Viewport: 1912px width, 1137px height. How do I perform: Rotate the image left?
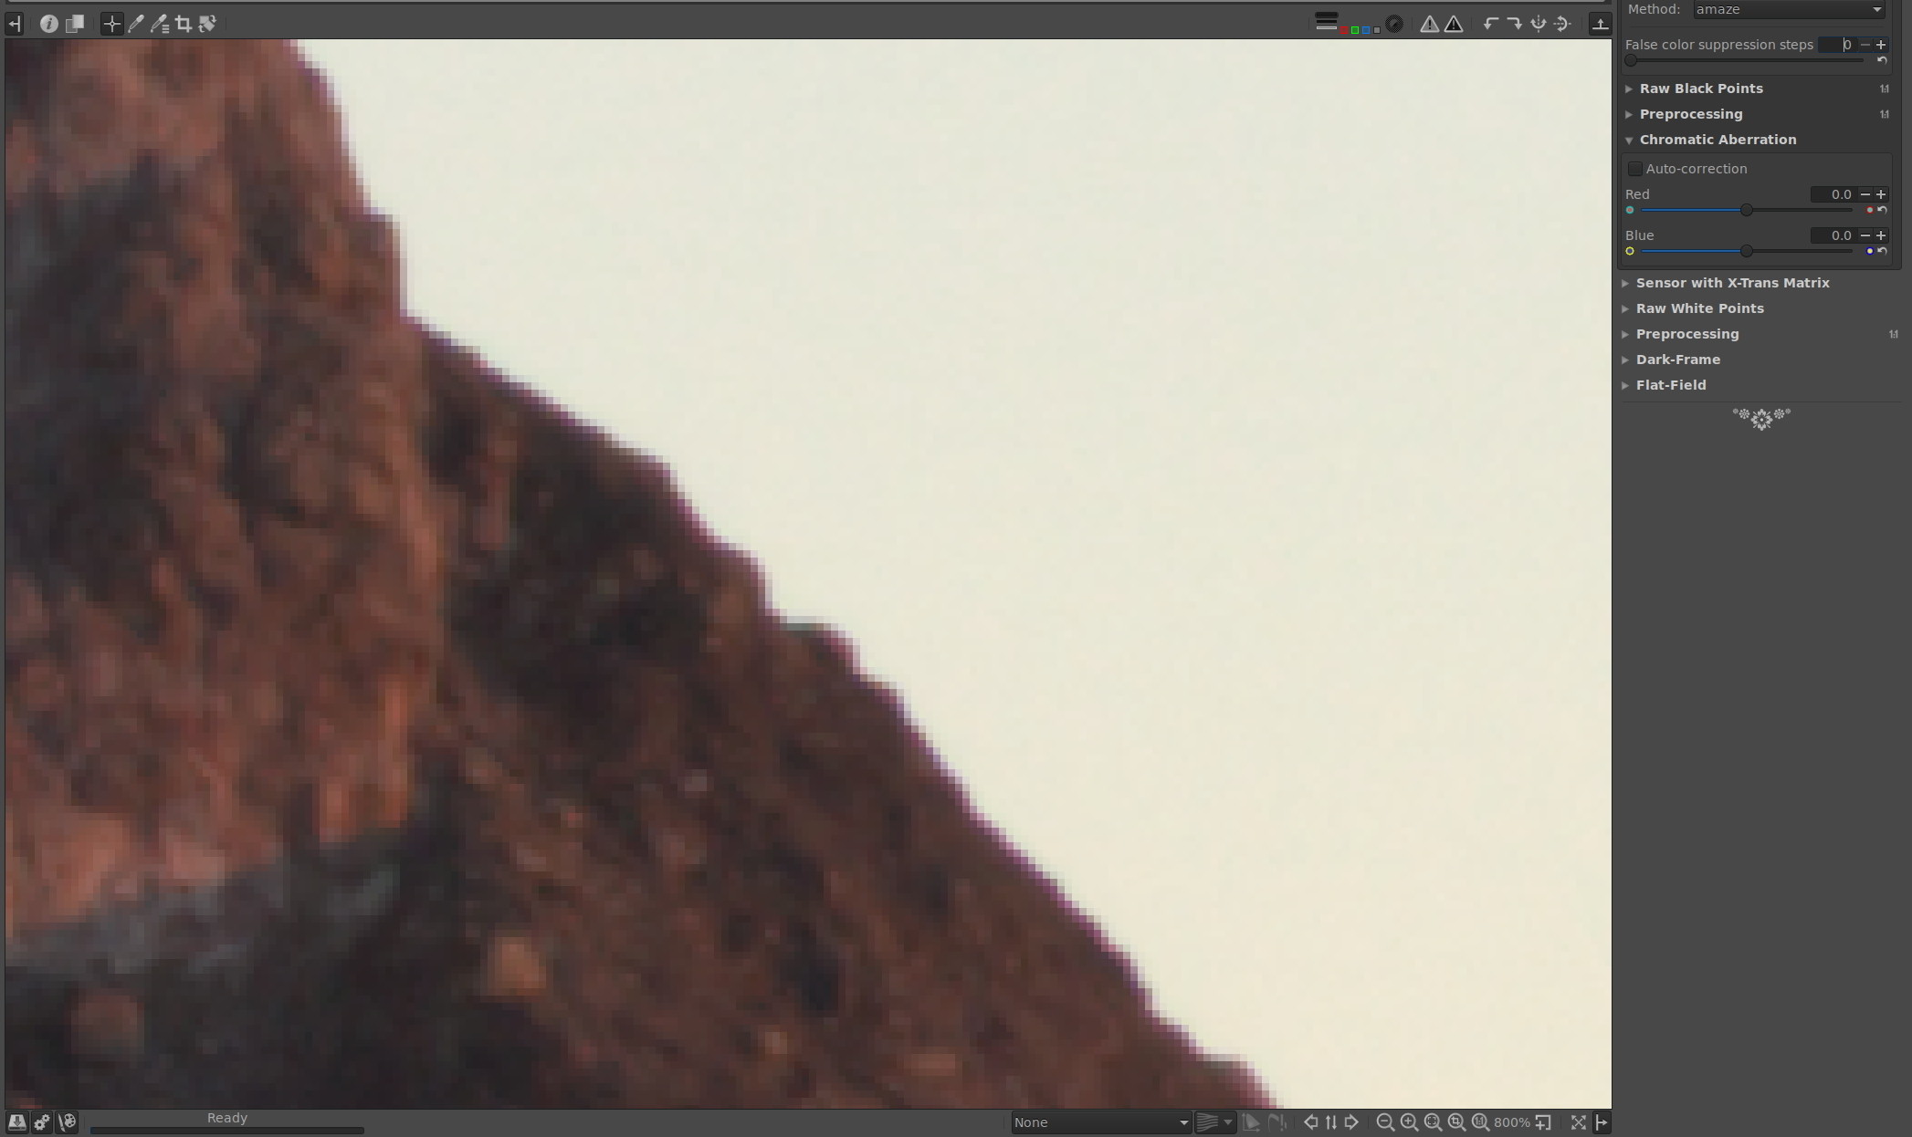(x=1491, y=25)
